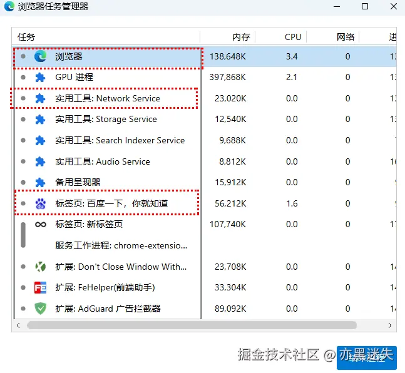Select the 备用呈现器 row

204,182
